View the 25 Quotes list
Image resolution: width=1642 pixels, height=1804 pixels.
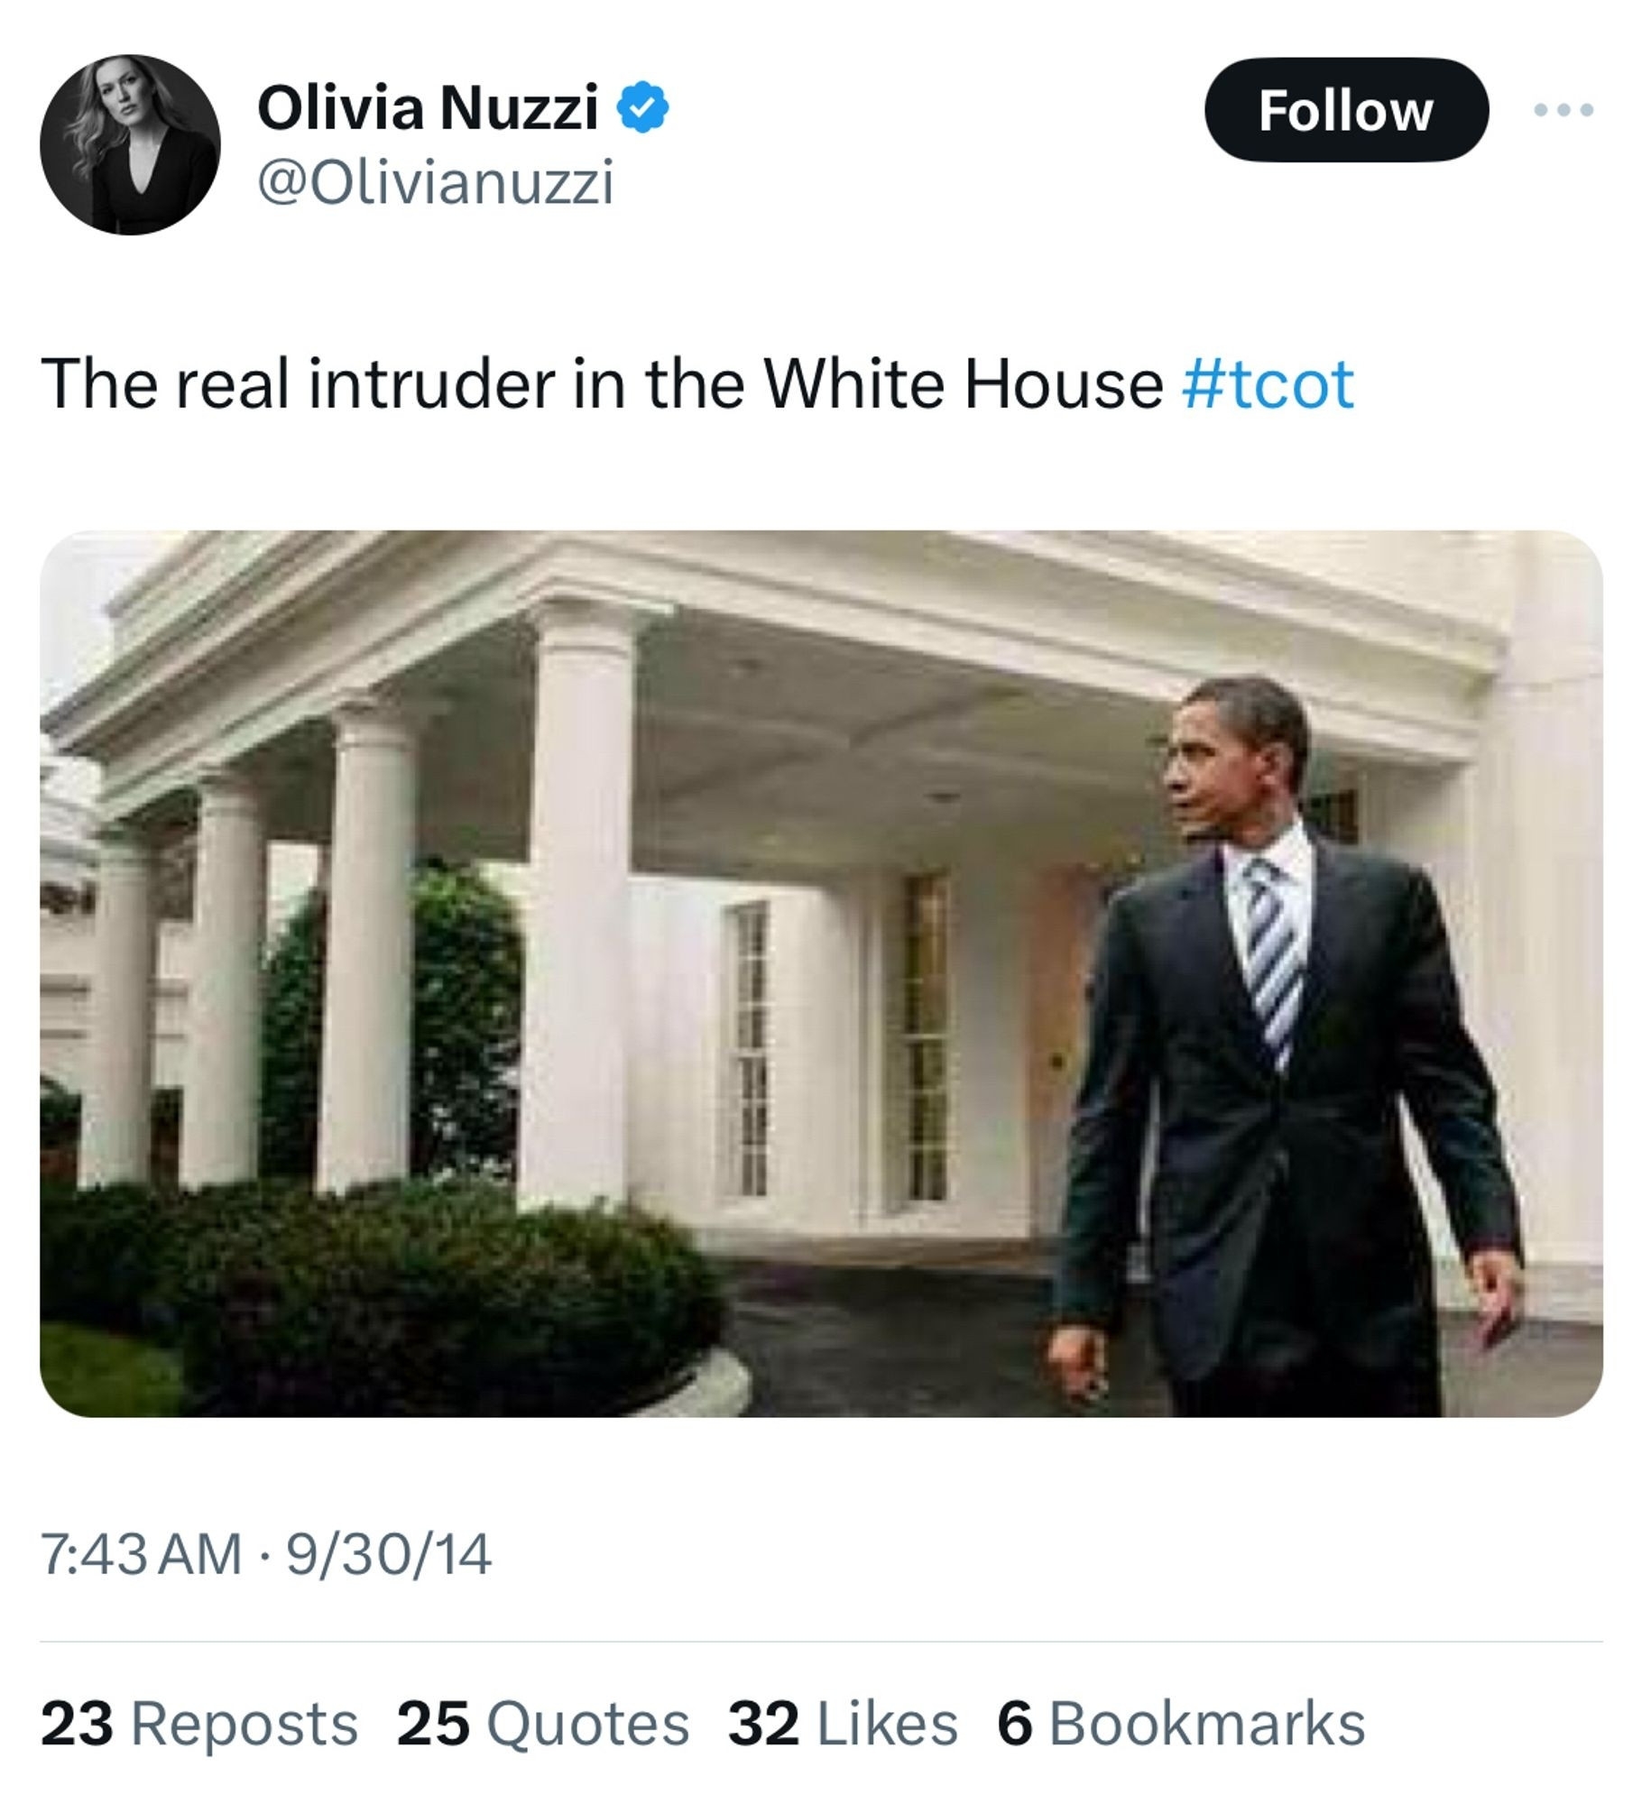pyautogui.click(x=543, y=1724)
